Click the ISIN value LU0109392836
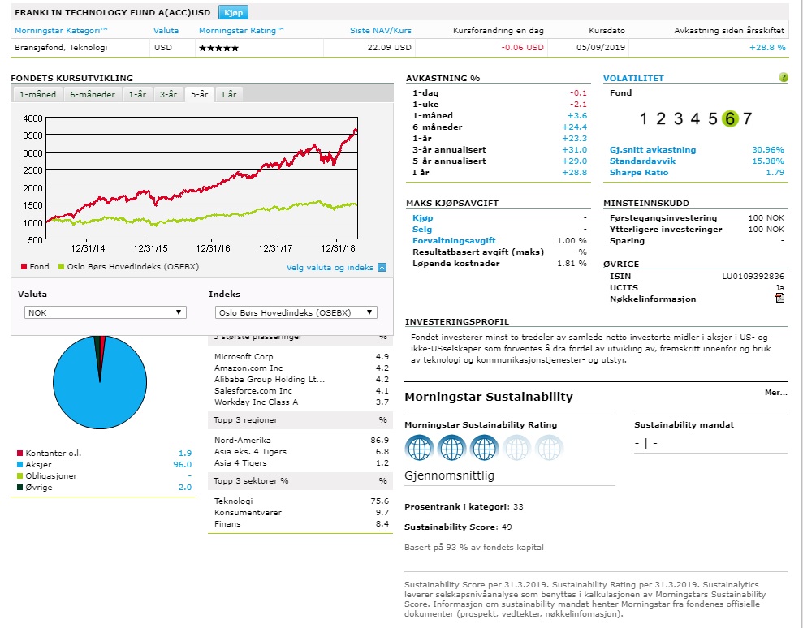 [753, 276]
